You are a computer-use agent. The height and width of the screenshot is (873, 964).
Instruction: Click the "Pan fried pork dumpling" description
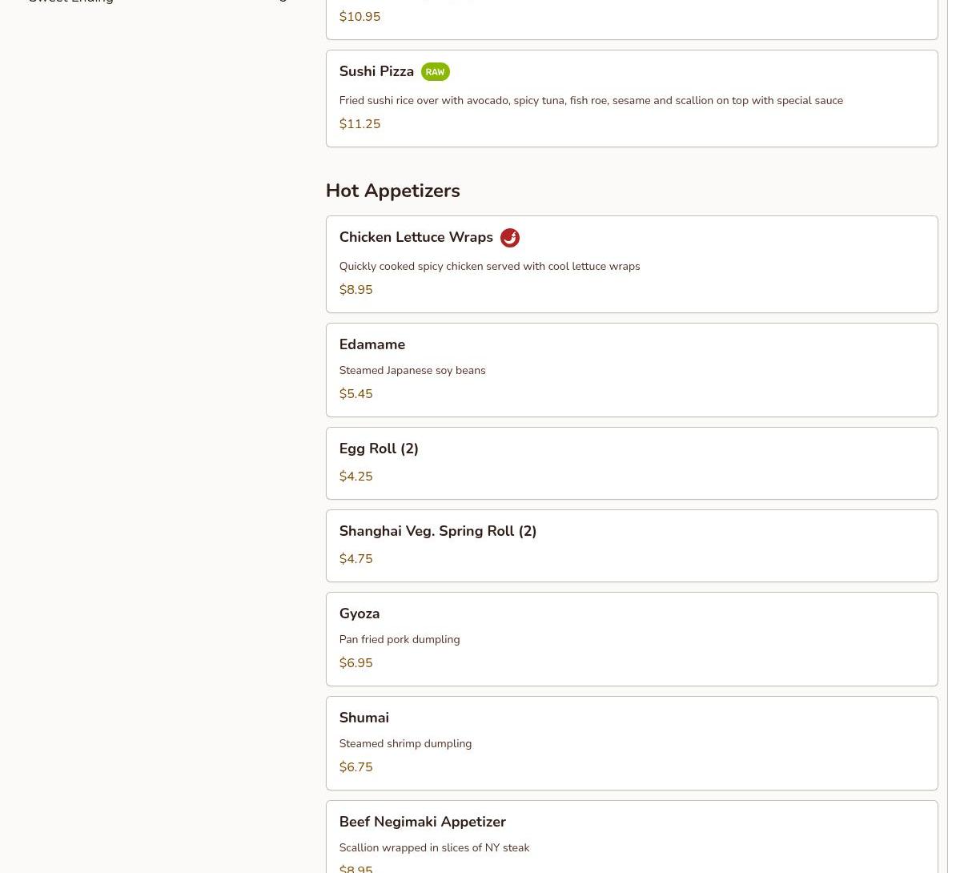[399, 640]
